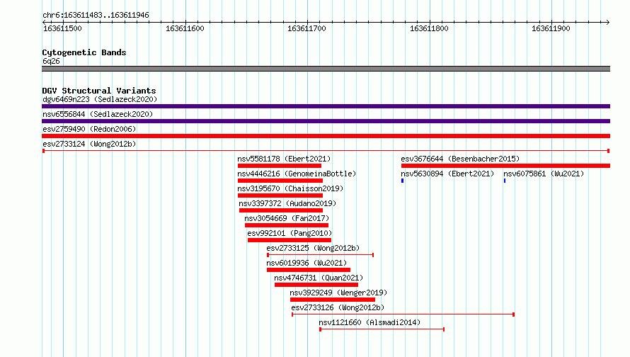Open the nsv6556844 (Sedlazeck2020) label
630x357 pixels.
[98, 114]
